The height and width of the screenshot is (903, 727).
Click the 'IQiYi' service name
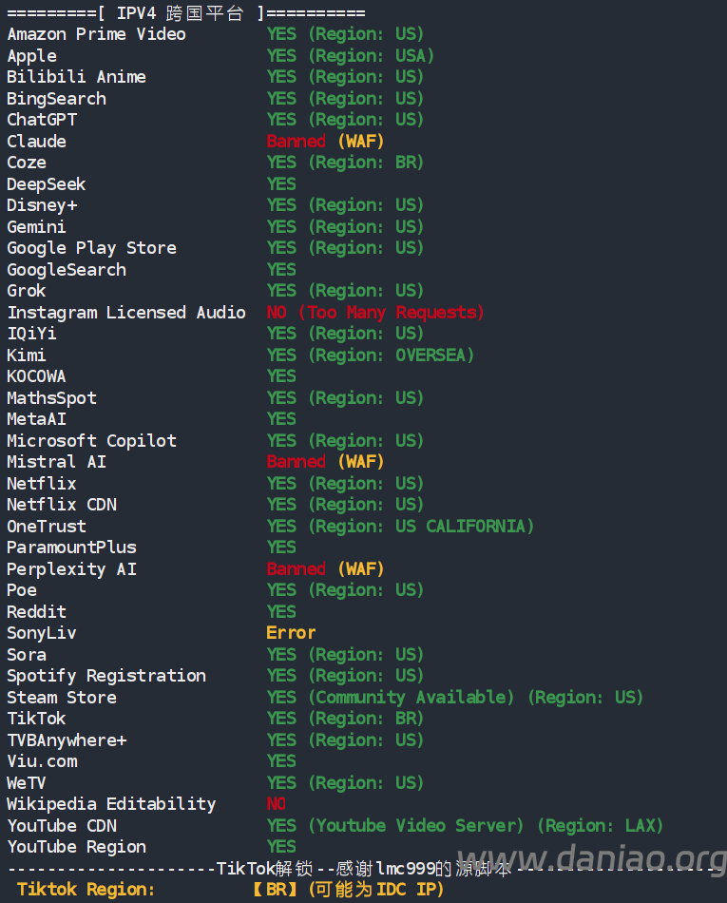tap(31, 334)
